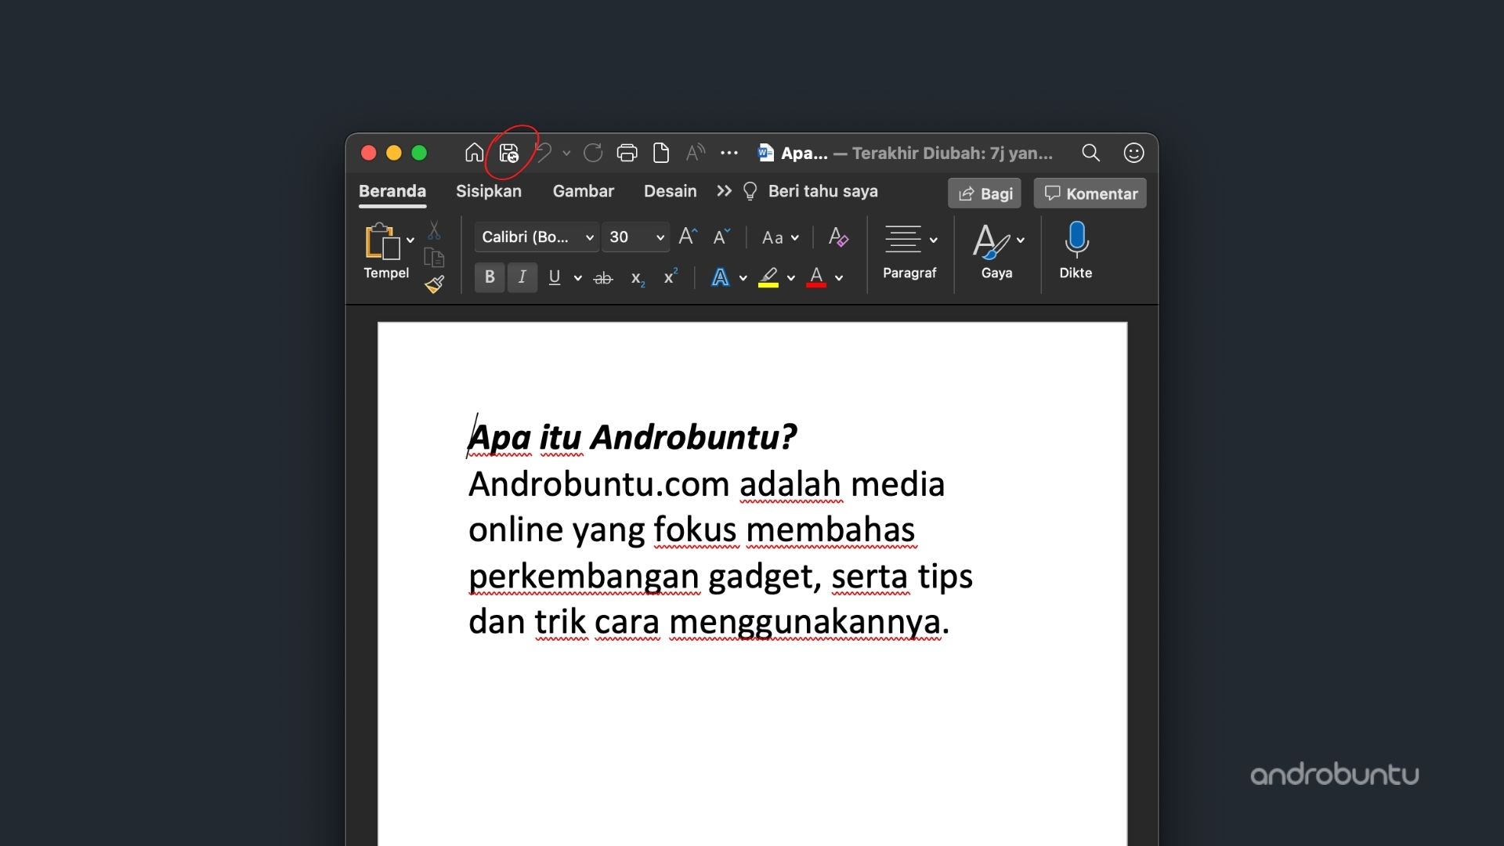Open Komentar to add a comment
The width and height of the screenshot is (1504, 846).
click(x=1089, y=193)
